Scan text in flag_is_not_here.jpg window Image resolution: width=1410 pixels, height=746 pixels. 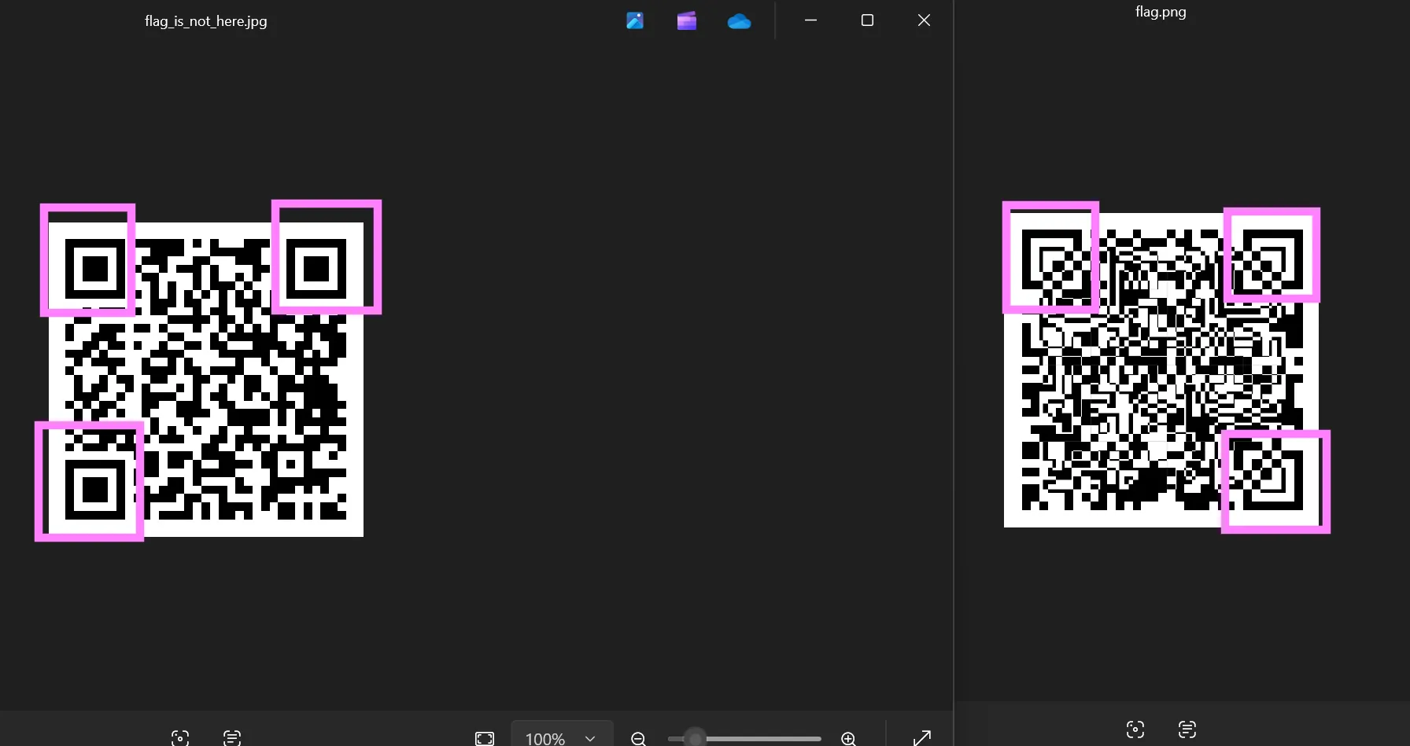[x=232, y=737]
